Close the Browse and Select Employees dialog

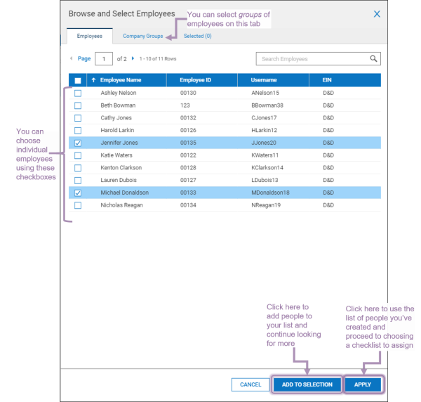pyautogui.click(x=377, y=14)
